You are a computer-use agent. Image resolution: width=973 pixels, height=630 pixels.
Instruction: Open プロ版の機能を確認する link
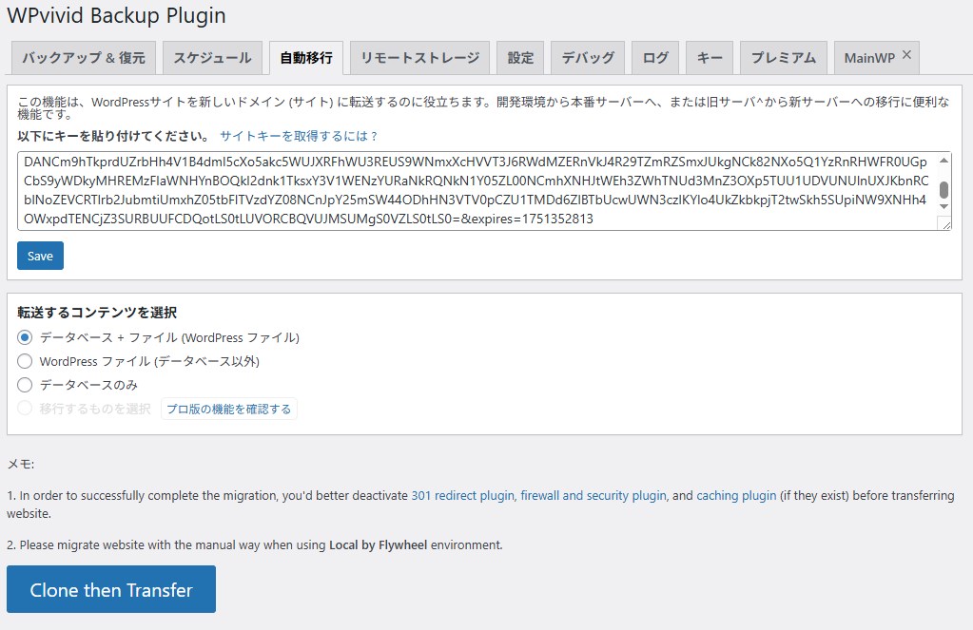(229, 409)
